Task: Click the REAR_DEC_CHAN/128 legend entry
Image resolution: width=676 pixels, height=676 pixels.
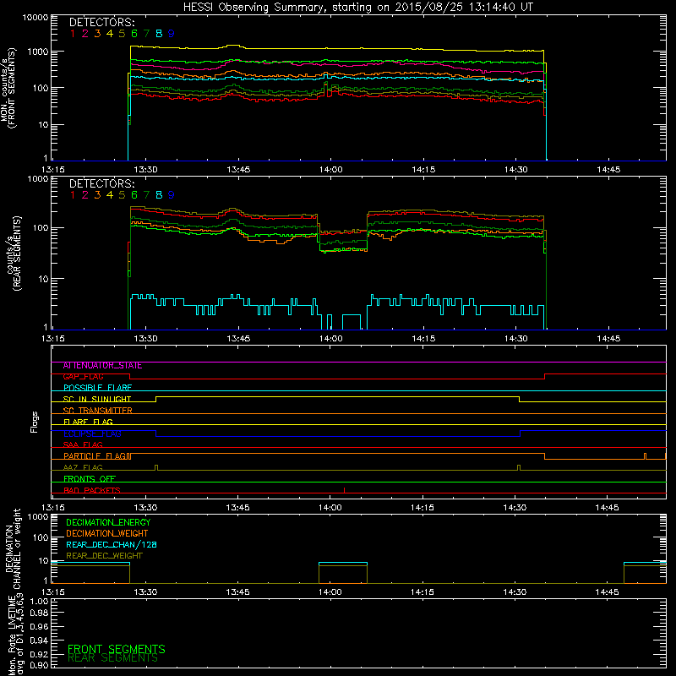Action: (112, 545)
